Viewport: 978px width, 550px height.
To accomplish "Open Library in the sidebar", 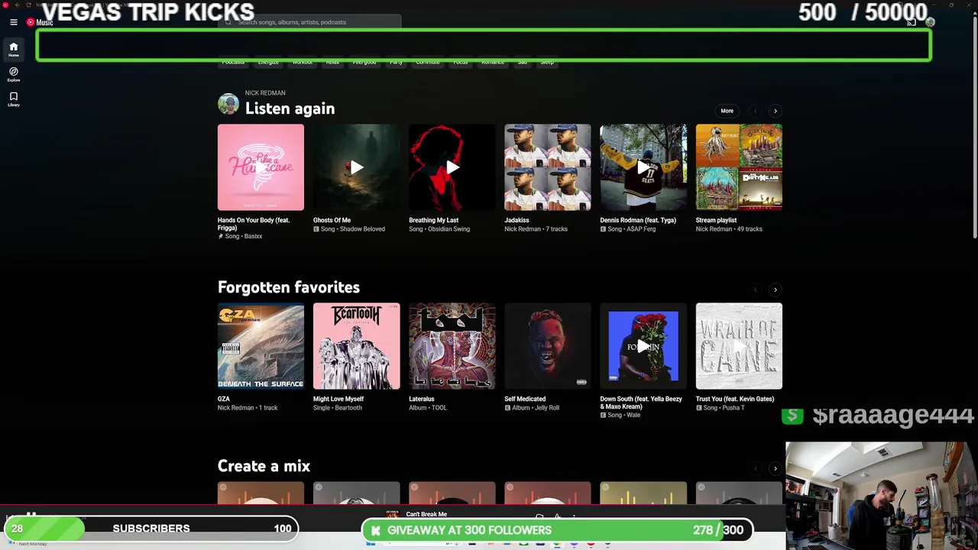I will [13, 99].
